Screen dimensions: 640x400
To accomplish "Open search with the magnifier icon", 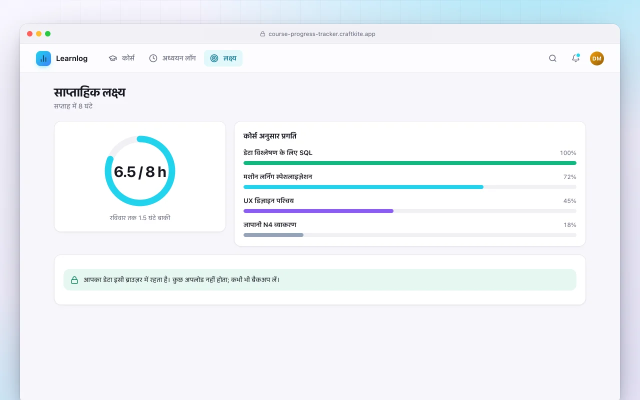I will 552,58.
